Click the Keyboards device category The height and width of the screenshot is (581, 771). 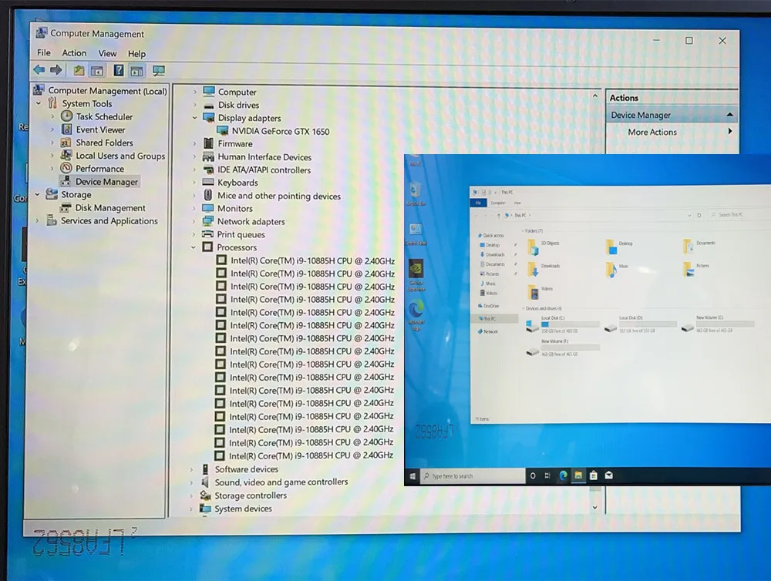pyautogui.click(x=237, y=183)
